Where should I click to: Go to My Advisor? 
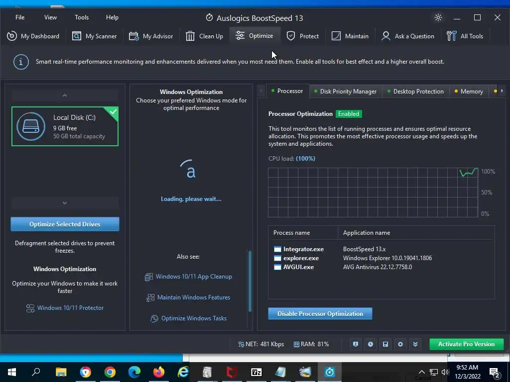click(x=151, y=36)
